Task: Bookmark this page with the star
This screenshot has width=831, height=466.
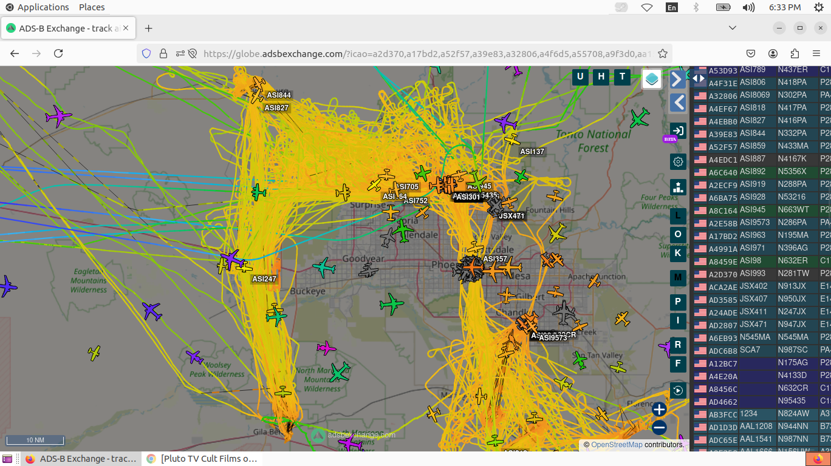Action: click(x=663, y=53)
